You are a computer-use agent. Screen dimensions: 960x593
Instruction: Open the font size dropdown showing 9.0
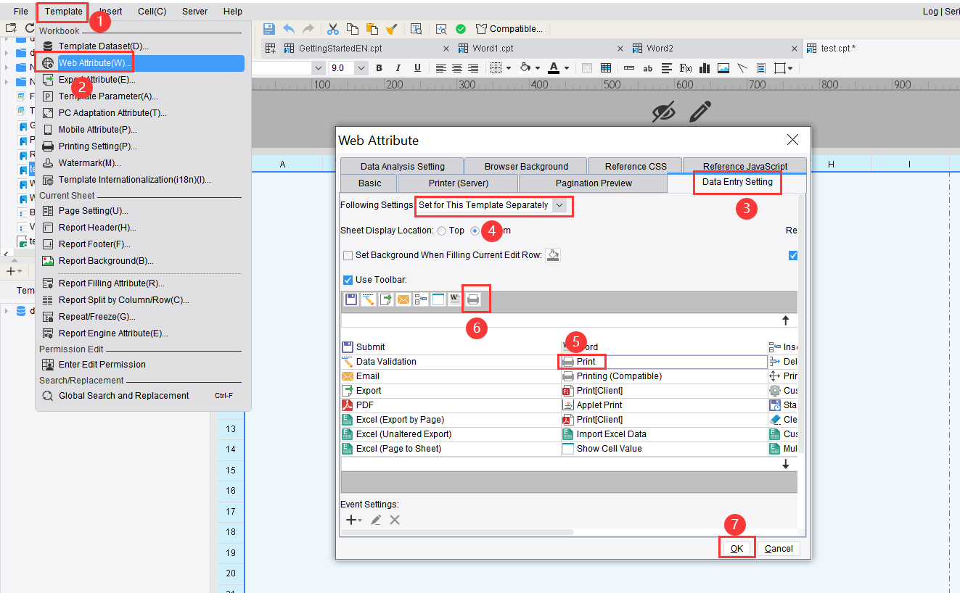359,67
